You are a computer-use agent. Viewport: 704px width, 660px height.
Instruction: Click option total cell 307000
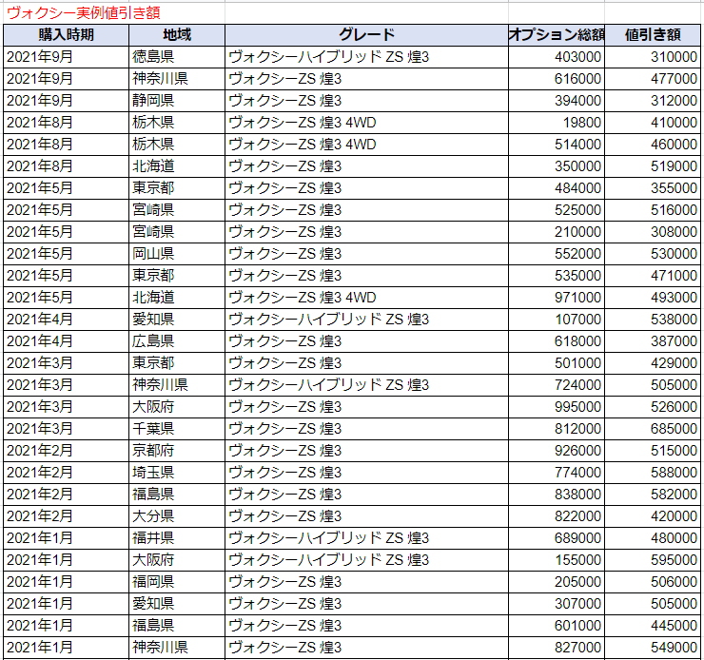pyautogui.click(x=557, y=604)
